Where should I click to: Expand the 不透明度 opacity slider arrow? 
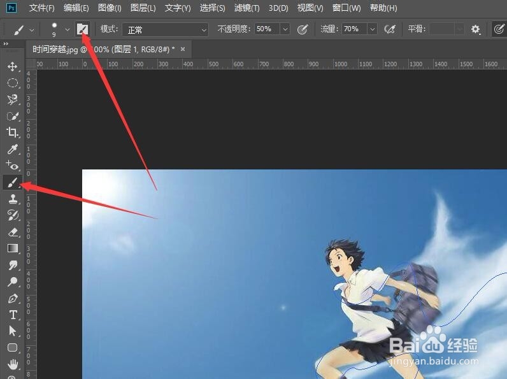pos(285,29)
